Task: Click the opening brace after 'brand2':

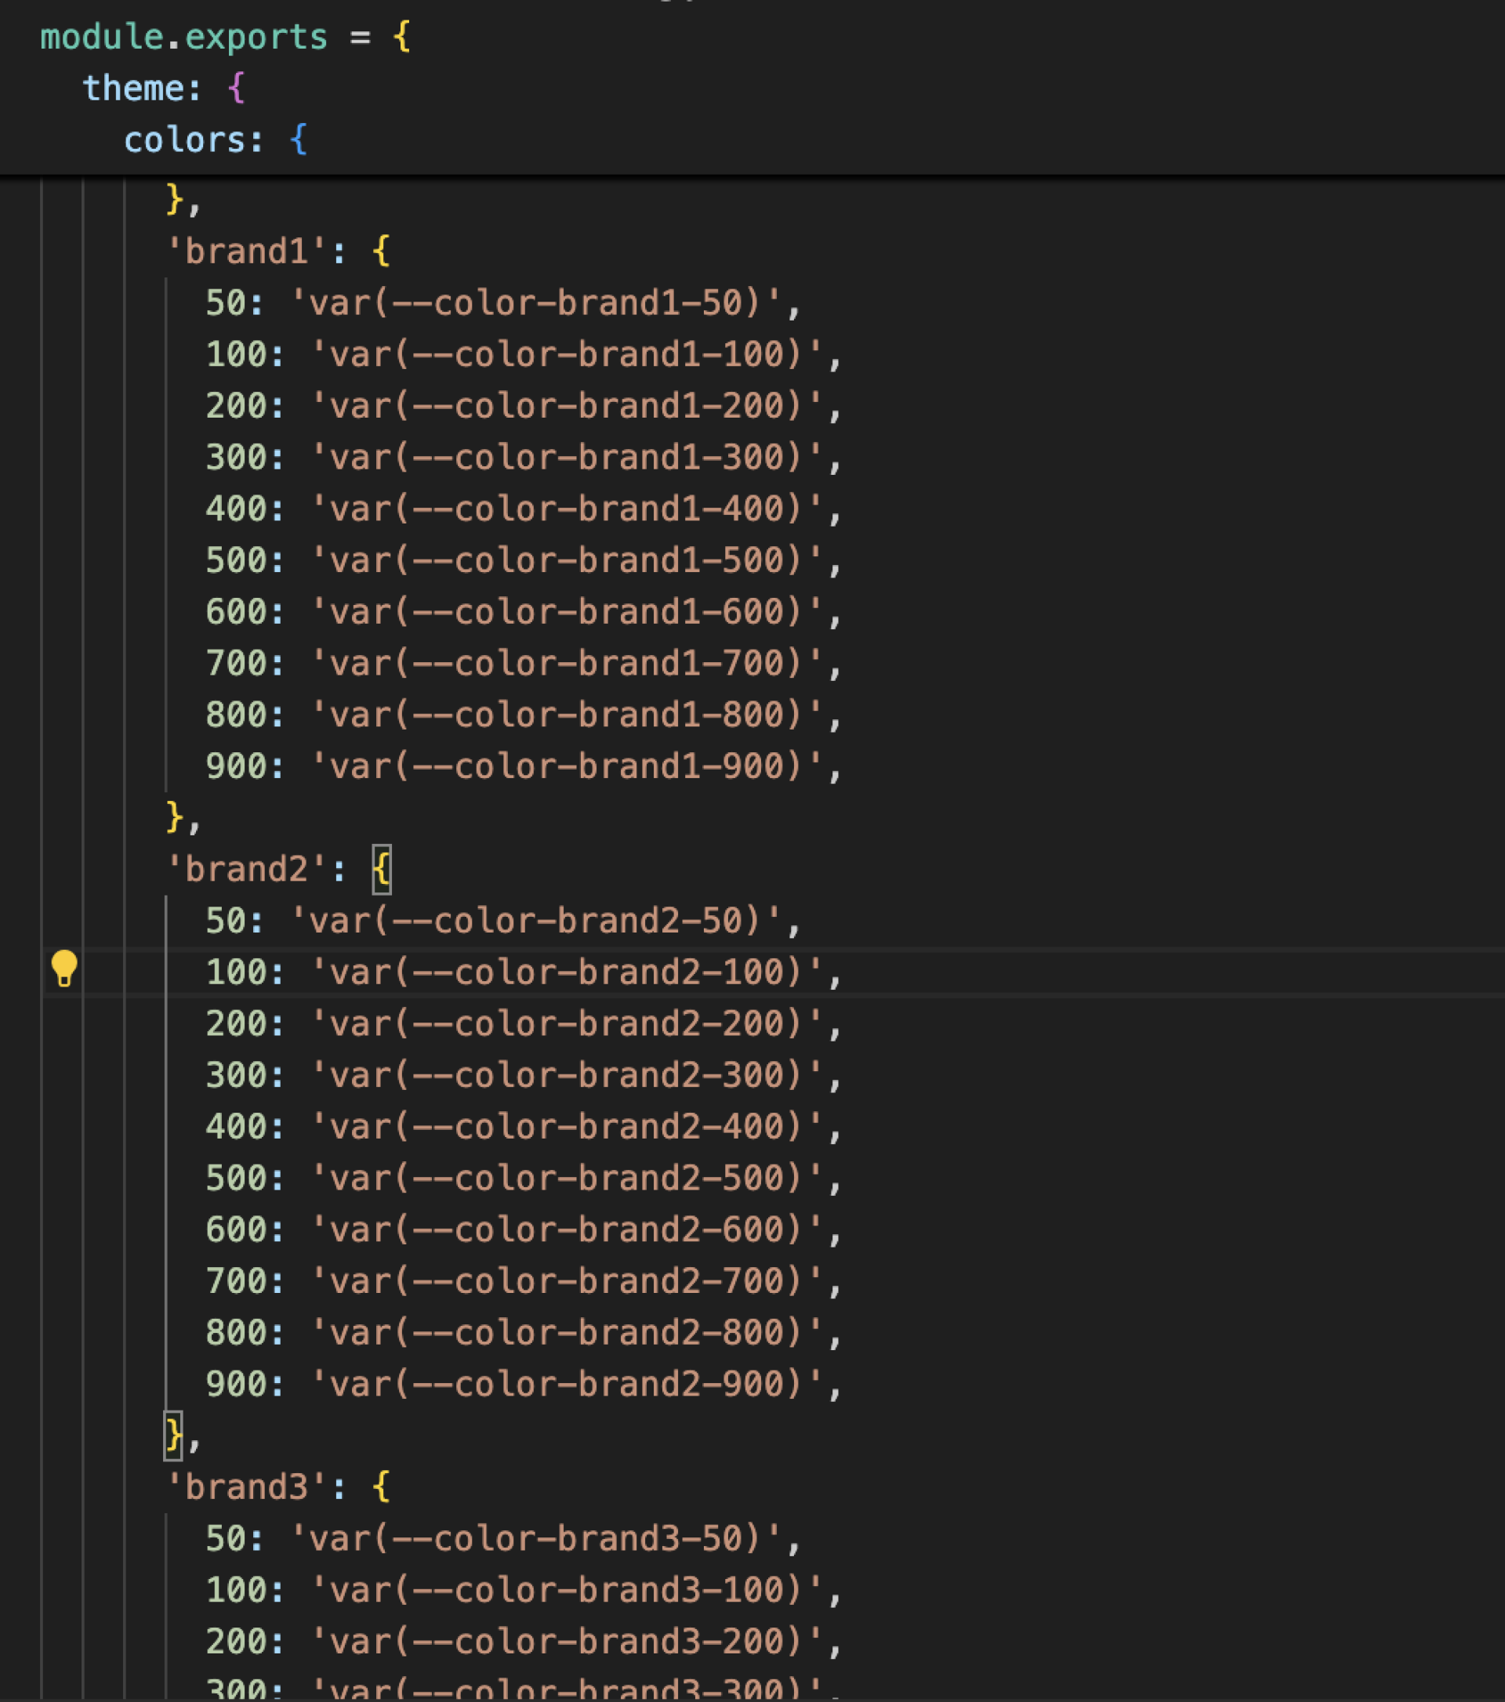Action: (x=382, y=869)
